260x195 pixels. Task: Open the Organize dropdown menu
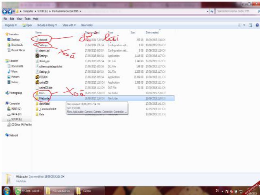pos(11,25)
